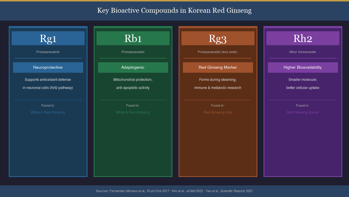349x197 pixels.
Task: Click 'immune & metabolic research' text
Action: click(x=218, y=88)
